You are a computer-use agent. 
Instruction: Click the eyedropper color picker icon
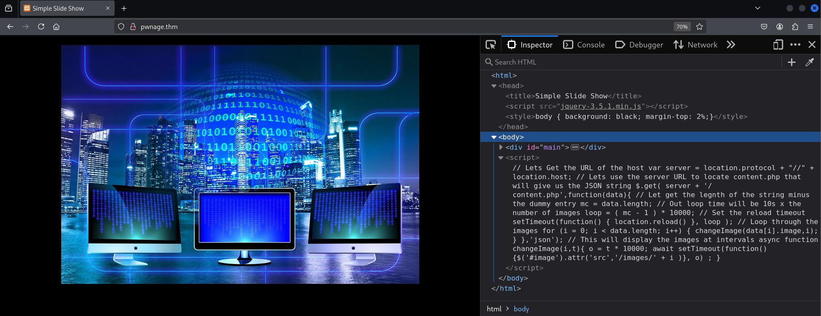click(809, 62)
